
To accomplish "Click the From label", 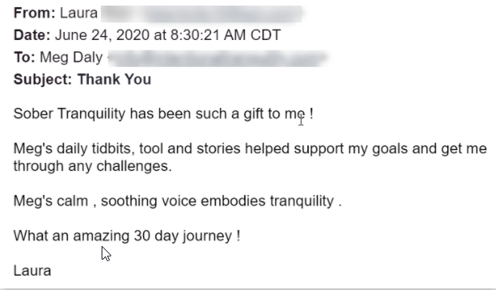I will pyautogui.click(x=34, y=14).
